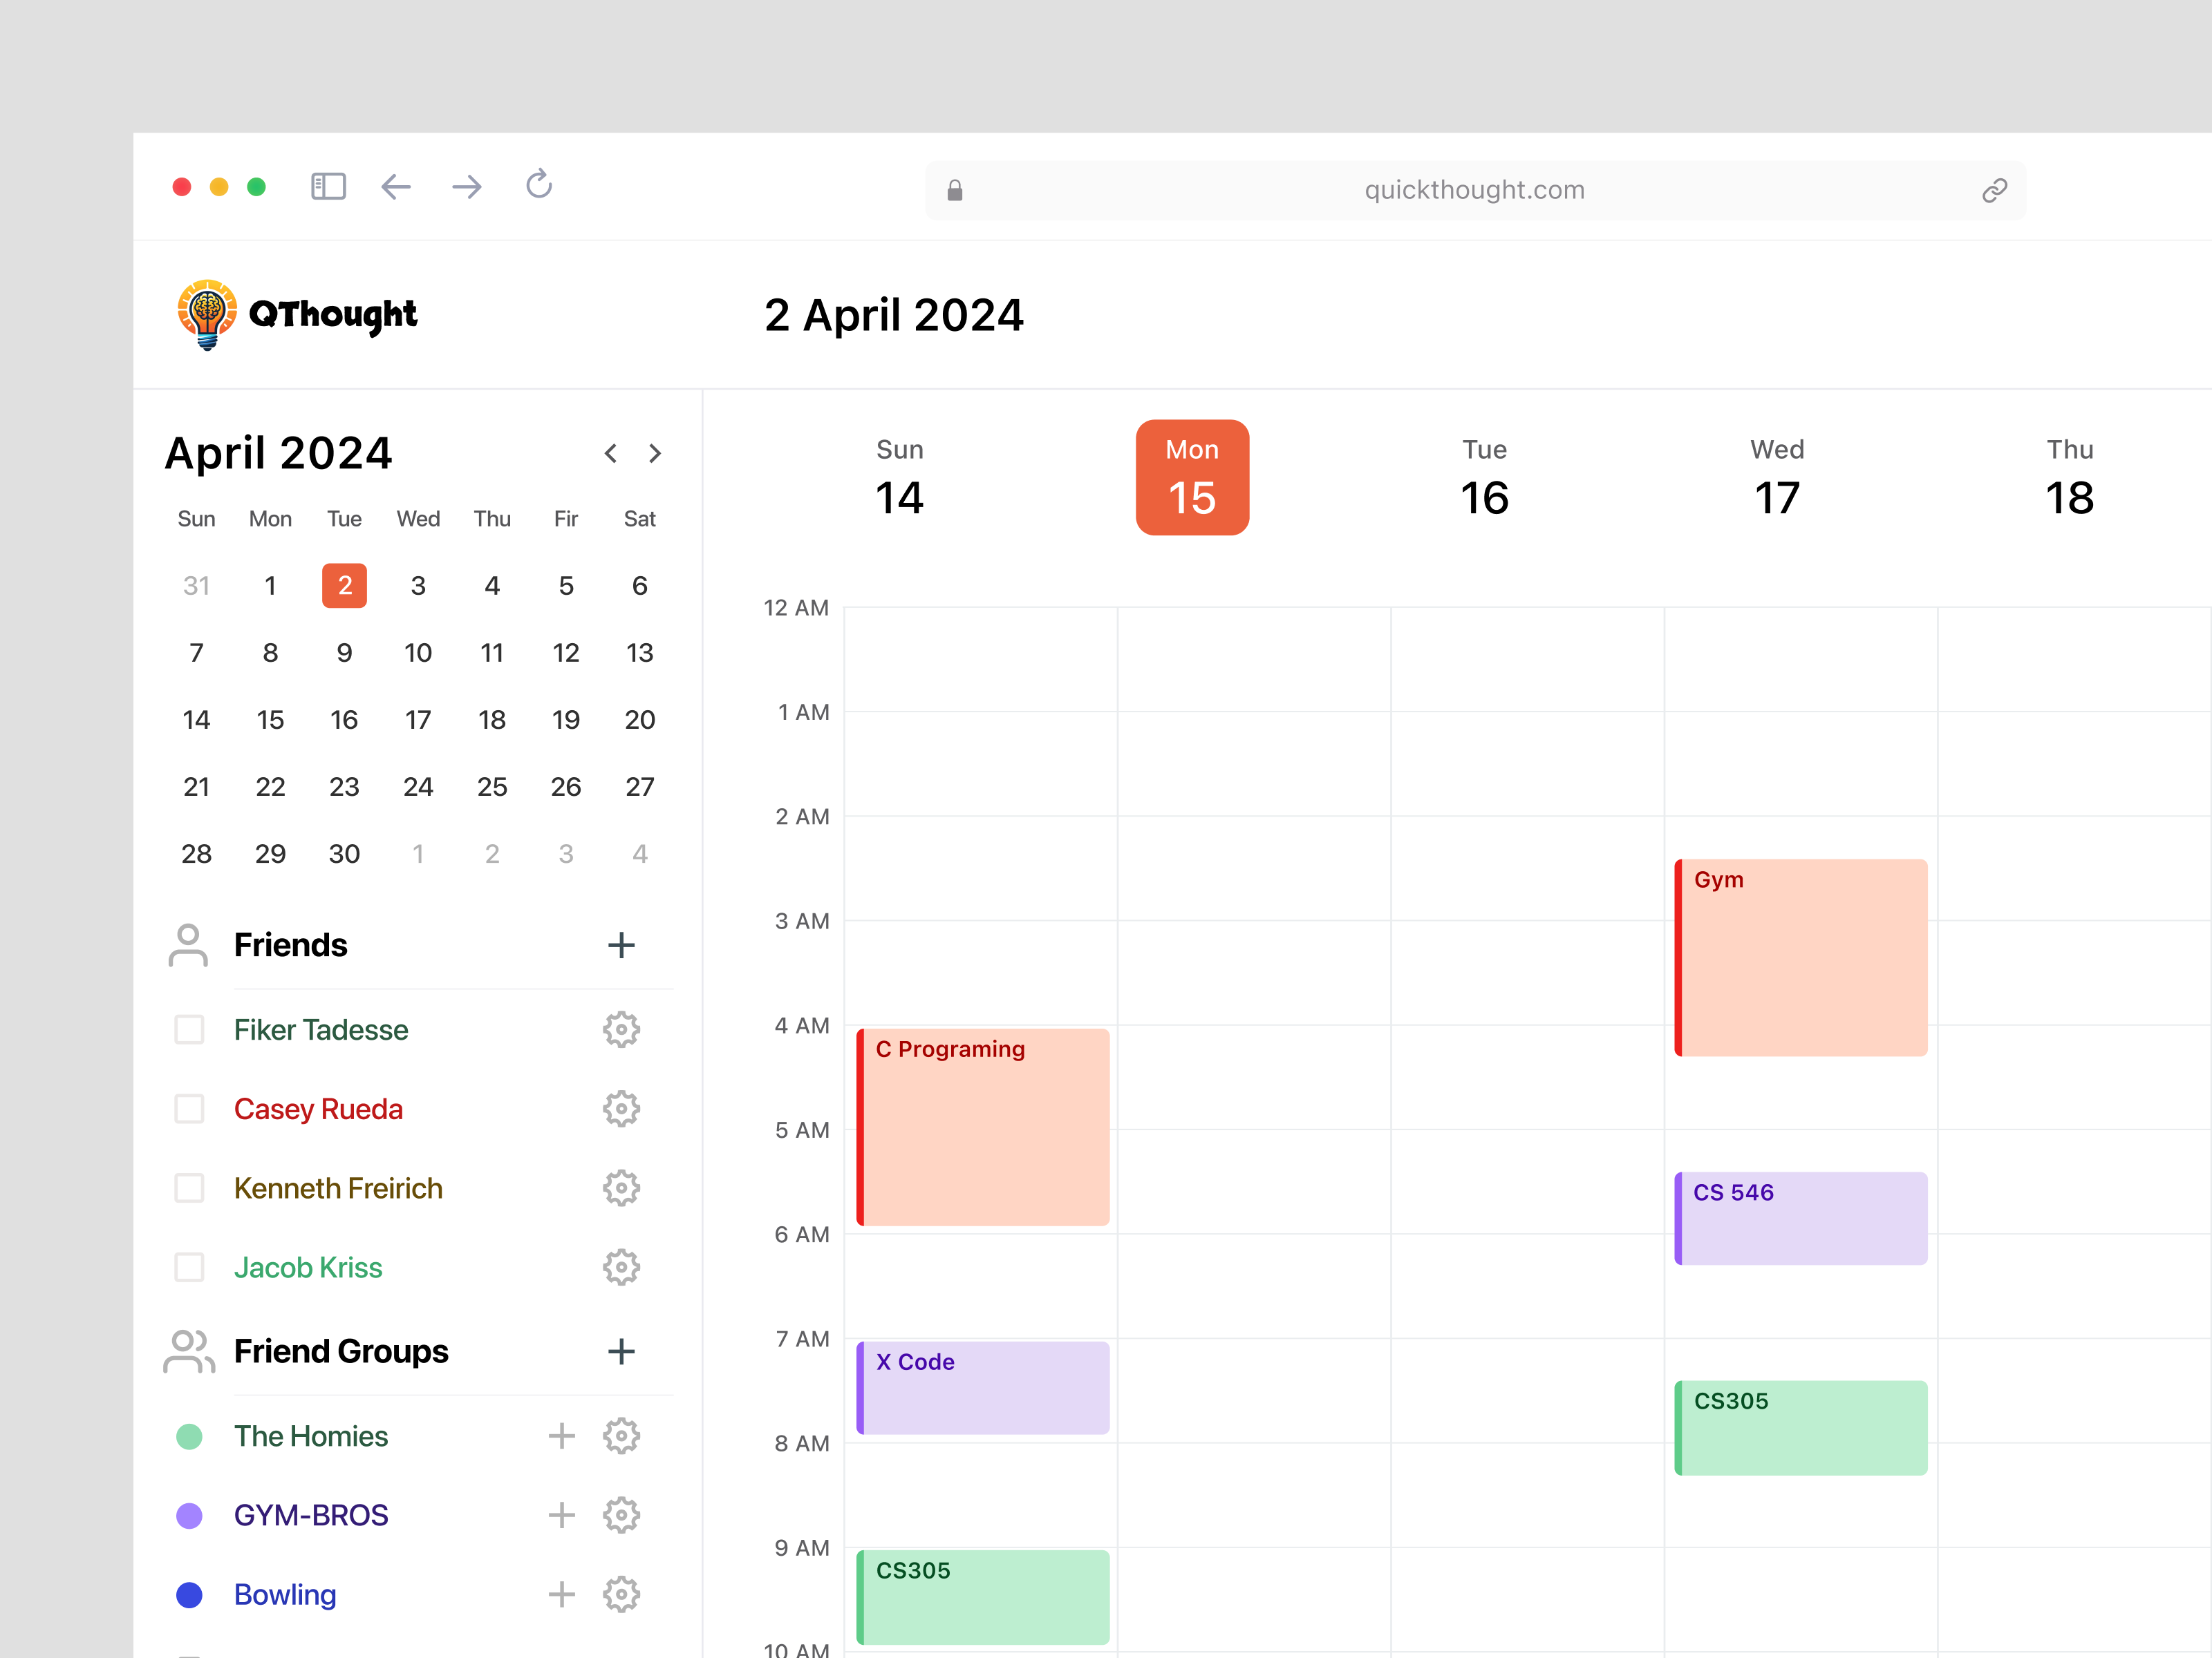Go to the previous month with the chevron
This screenshot has width=2212, height=1658.
tap(610, 452)
